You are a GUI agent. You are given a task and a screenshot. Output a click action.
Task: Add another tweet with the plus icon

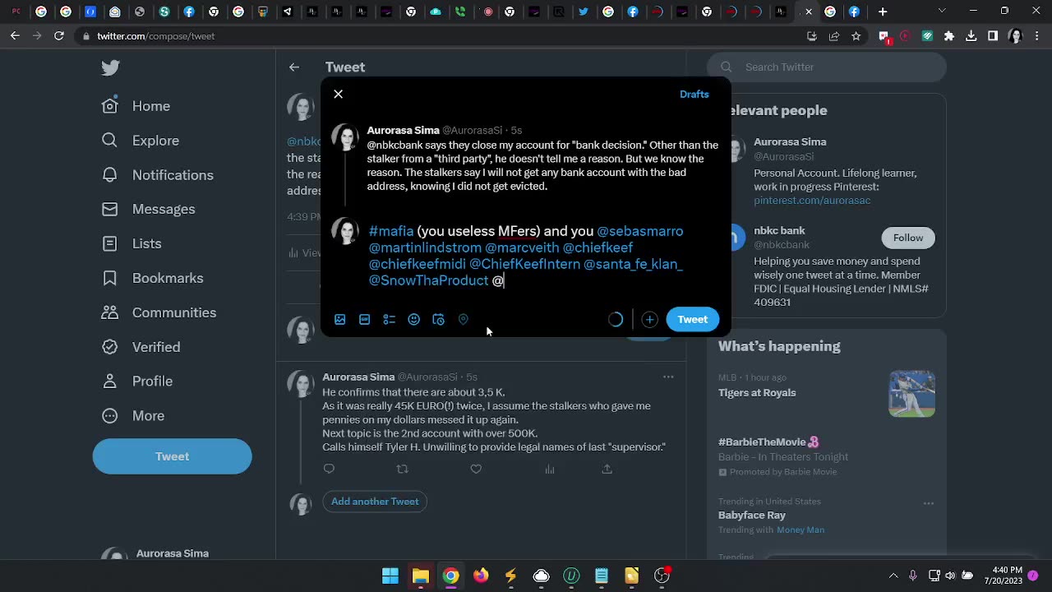649,320
